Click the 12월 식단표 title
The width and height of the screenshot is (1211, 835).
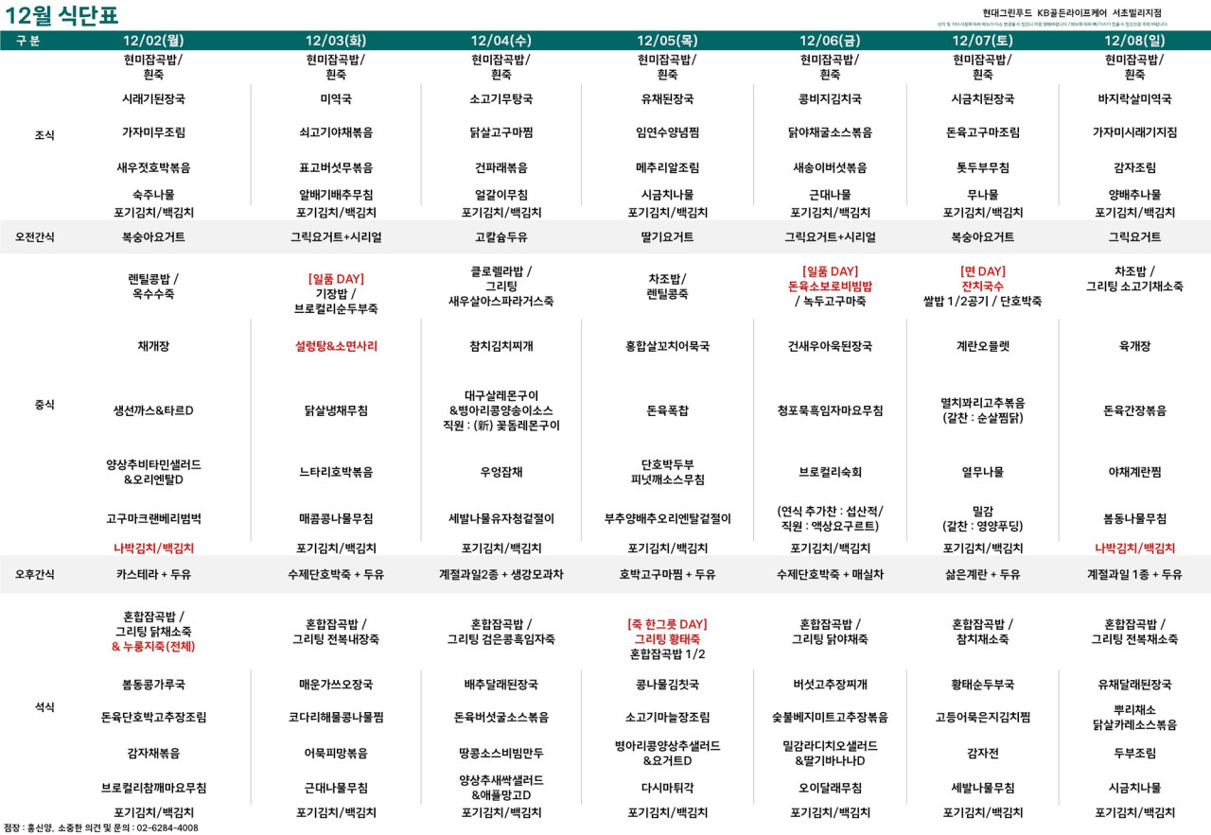pos(60,16)
